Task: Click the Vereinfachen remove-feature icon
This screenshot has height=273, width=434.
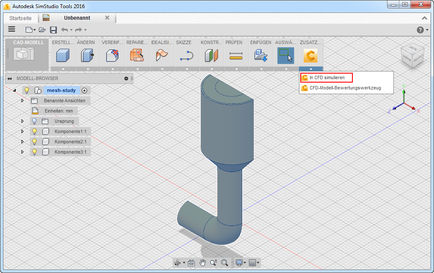Action: pyautogui.click(x=112, y=56)
